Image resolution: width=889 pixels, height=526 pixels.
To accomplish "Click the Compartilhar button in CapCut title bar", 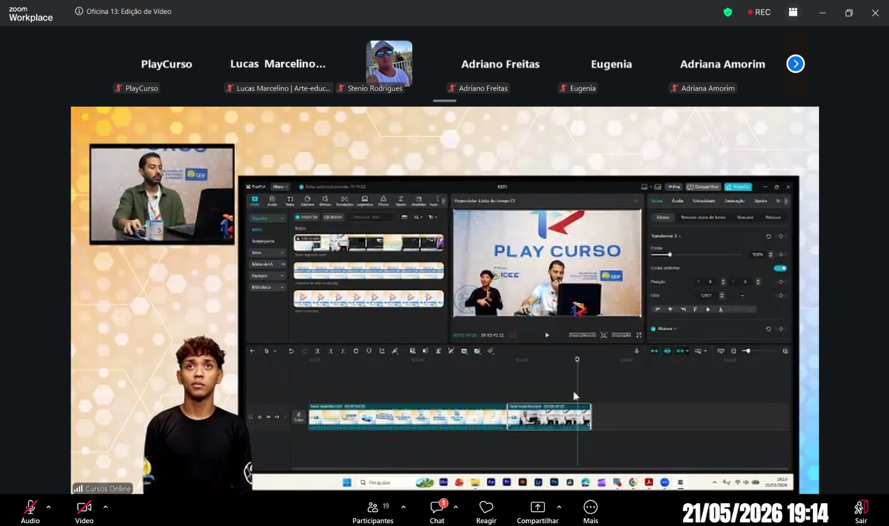I will pos(703,187).
